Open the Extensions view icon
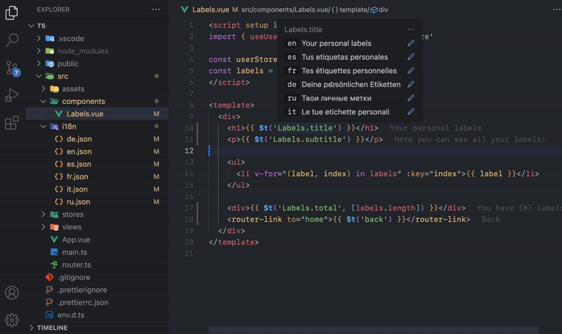 [x=12, y=123]
